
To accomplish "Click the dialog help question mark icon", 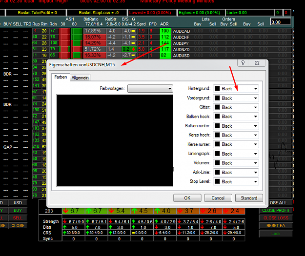I will point(243,63).
